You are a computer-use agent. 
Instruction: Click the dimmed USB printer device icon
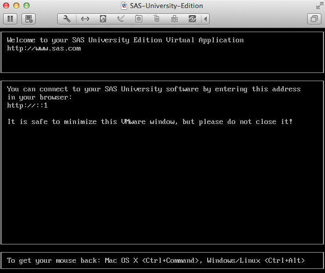174,19
